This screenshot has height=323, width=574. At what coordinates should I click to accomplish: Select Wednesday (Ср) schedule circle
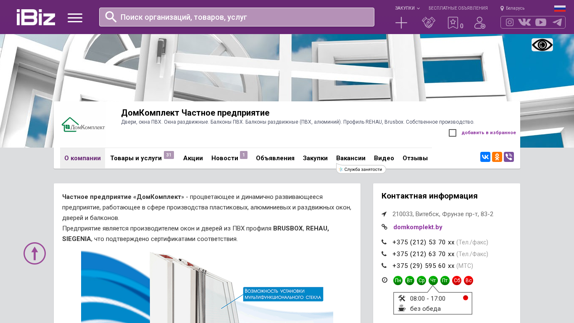point(421,281)
